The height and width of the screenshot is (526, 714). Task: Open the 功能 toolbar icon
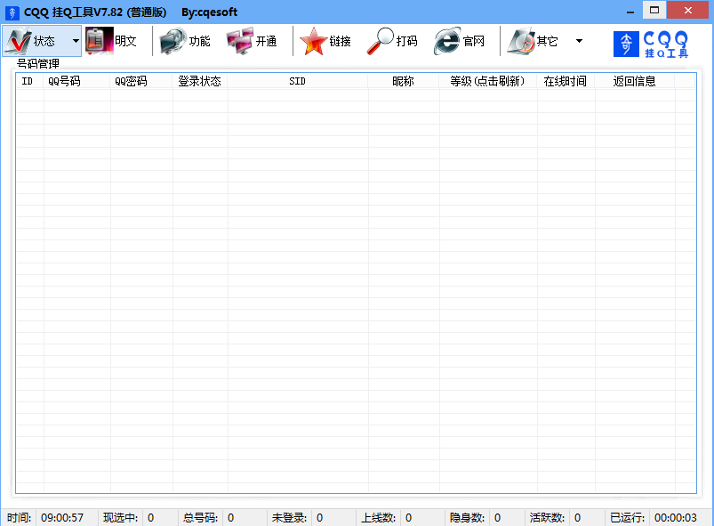(173, 41)
